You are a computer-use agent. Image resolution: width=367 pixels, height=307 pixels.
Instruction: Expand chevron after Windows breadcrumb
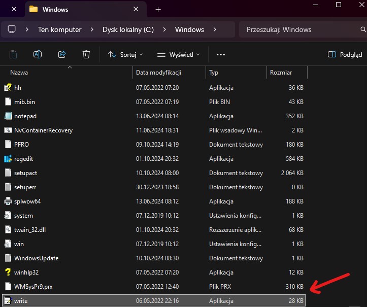(x=215, y=29)
